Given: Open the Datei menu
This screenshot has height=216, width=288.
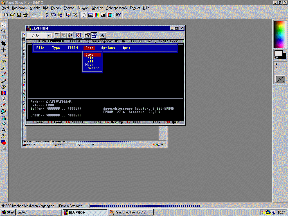Looking at the screenshot, I should coord(5,8).
